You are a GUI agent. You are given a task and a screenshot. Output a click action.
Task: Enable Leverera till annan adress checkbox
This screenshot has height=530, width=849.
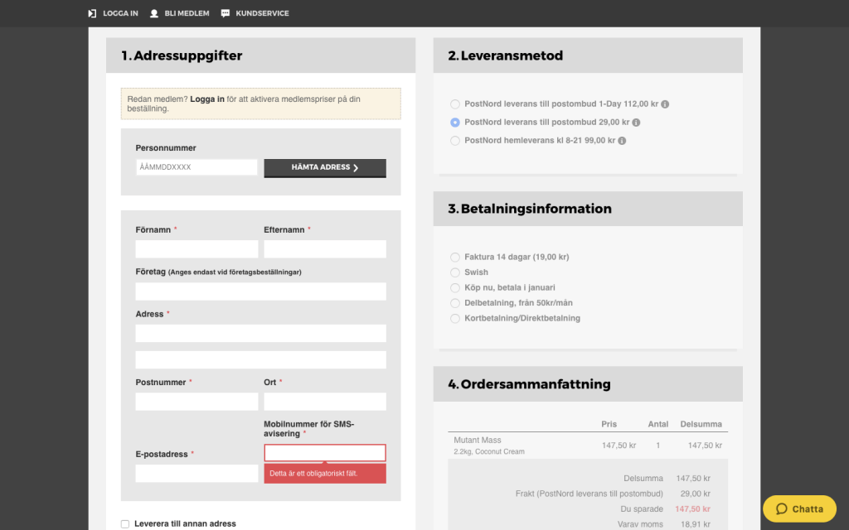coord(125,523)
